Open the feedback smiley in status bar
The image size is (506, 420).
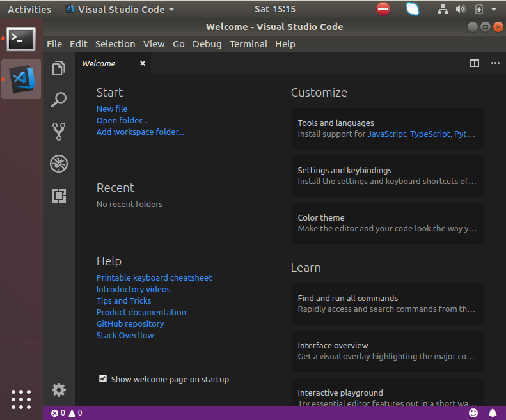[473, 413]
